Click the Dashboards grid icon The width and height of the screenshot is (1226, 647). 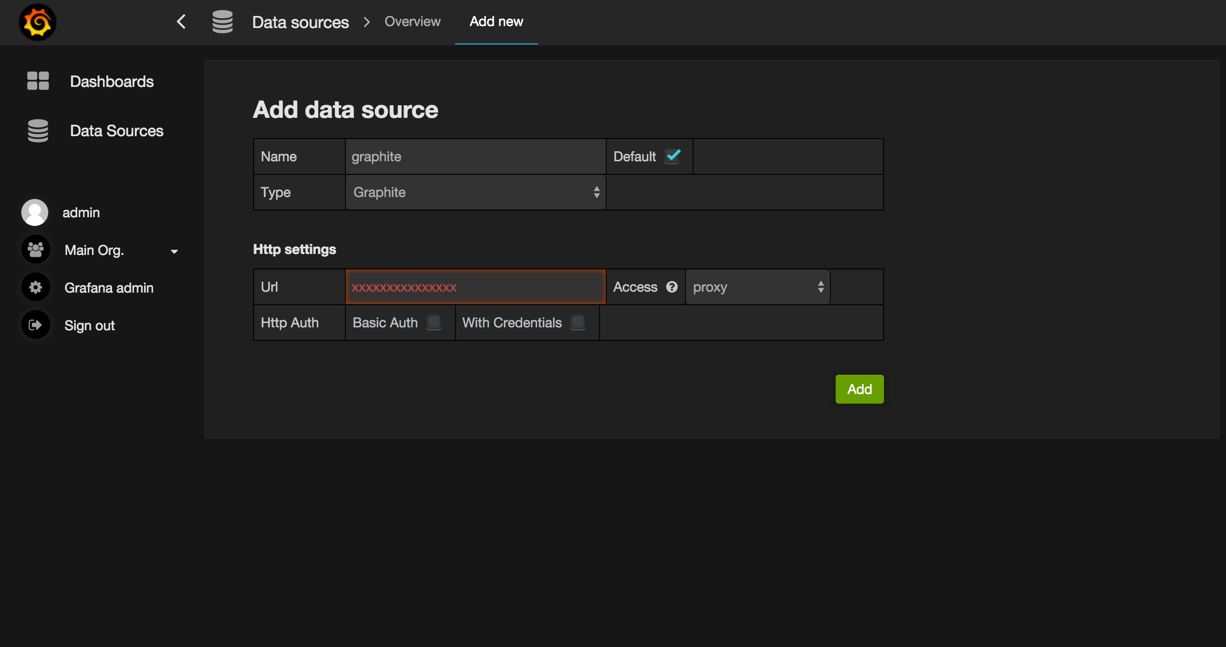point(38,81)
